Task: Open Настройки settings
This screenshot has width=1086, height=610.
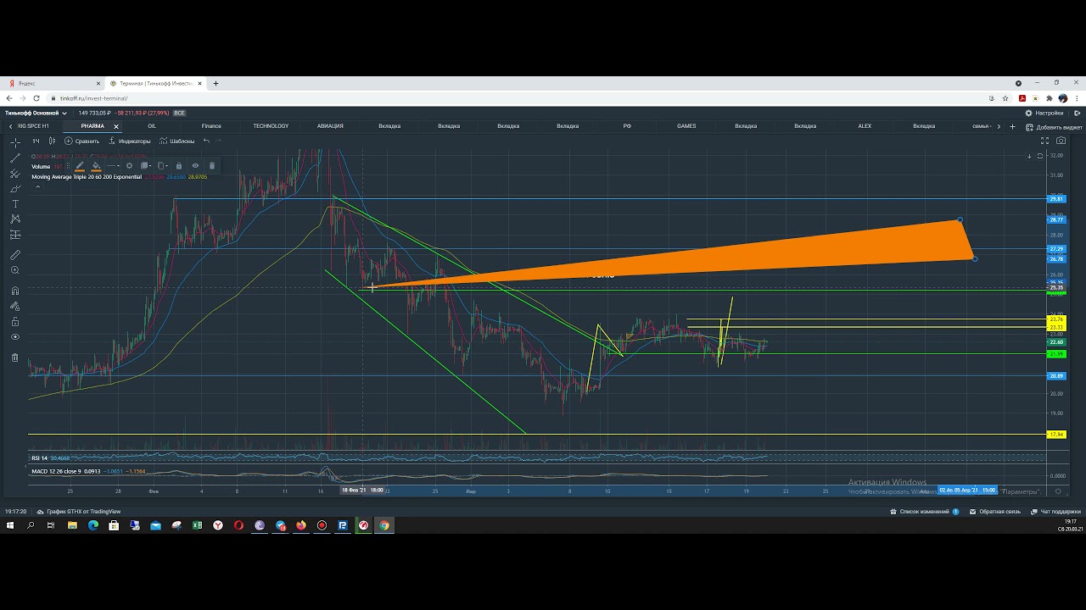Action: point(1044,113)
